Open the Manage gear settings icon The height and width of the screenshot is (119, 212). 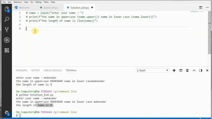tap(7, 113)
